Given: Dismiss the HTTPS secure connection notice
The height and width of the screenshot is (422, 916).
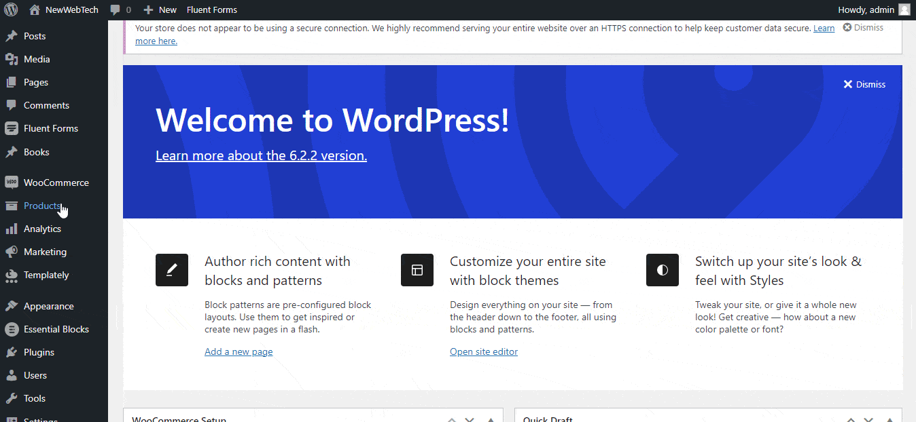Looking at the screenshot, I should click(x=863, y=28).
